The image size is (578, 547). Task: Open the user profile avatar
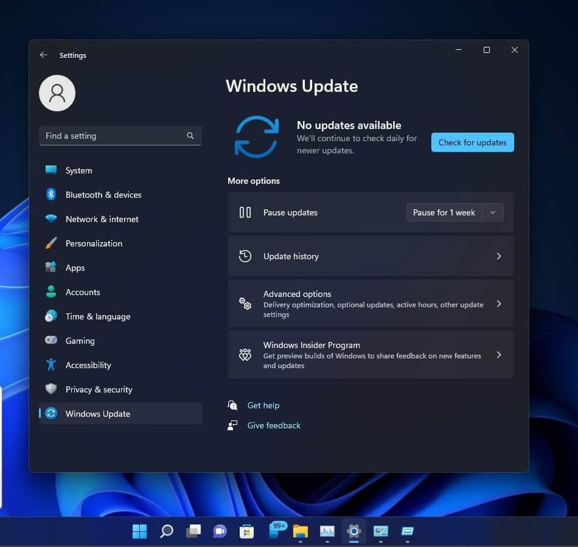(x=57, y=93)
